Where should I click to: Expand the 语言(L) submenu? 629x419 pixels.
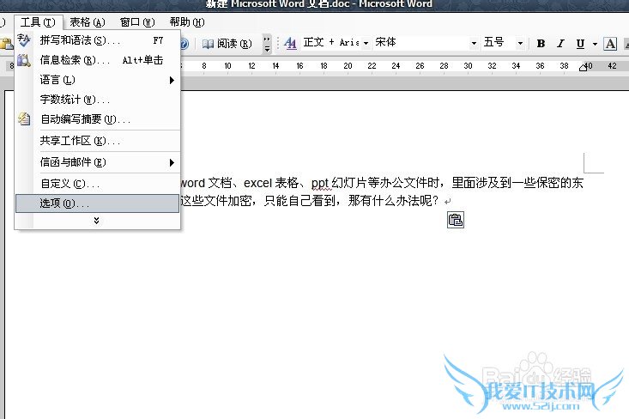click(97, 80)
